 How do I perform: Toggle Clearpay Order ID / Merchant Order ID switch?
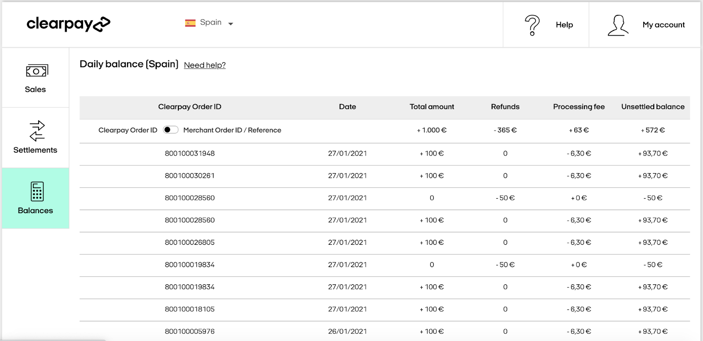tap(170, 130)
